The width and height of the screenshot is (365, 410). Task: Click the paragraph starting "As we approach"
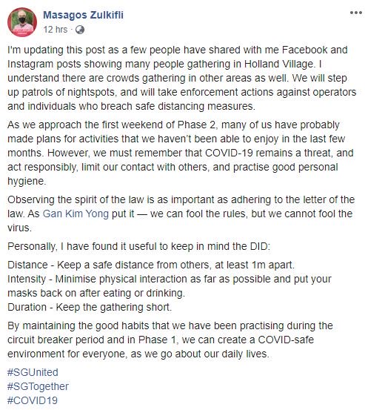click(x=181, y=153)
